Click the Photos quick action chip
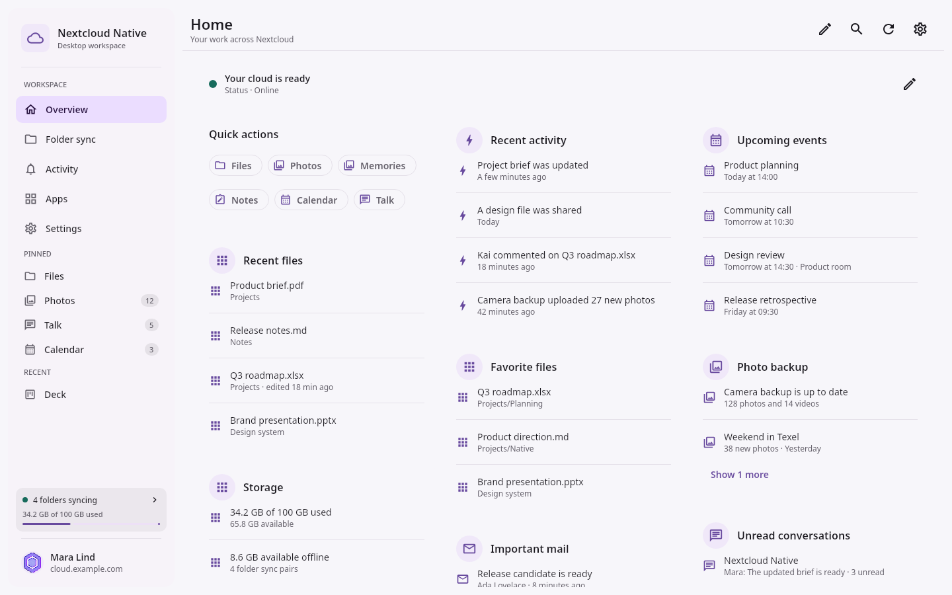 pos(299,165)
